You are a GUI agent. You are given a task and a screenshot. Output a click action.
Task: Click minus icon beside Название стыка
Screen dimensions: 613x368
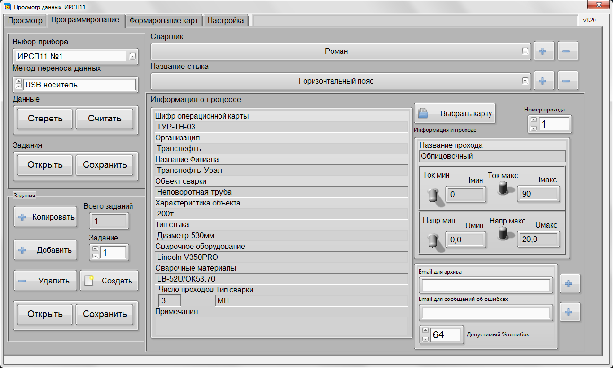568,81
